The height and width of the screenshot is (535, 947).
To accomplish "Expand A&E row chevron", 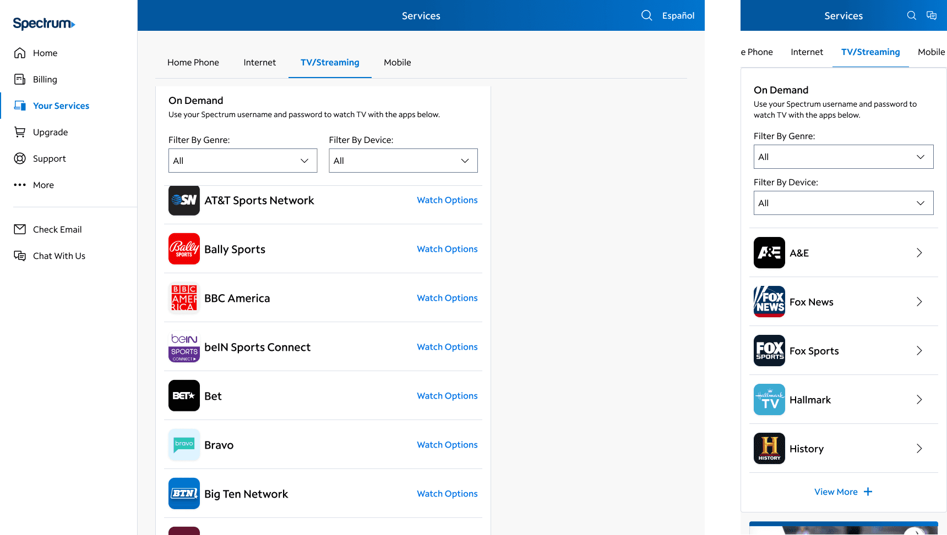I will [919, 253].
